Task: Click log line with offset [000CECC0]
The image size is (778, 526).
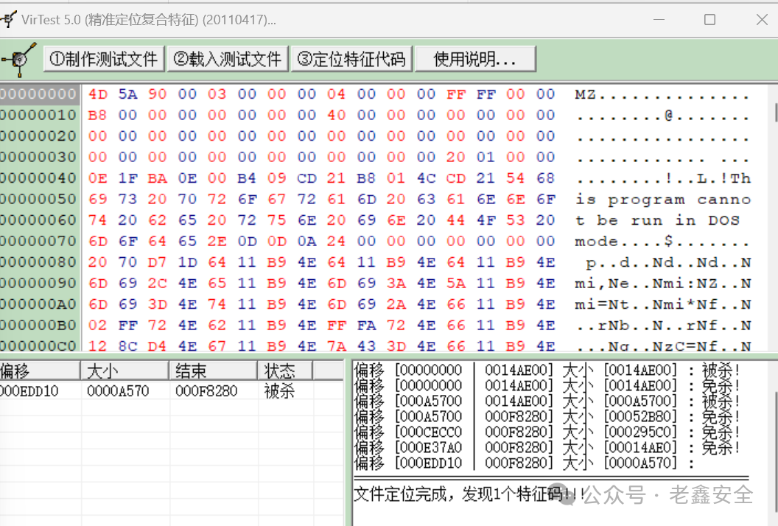Action: point(547,432)
